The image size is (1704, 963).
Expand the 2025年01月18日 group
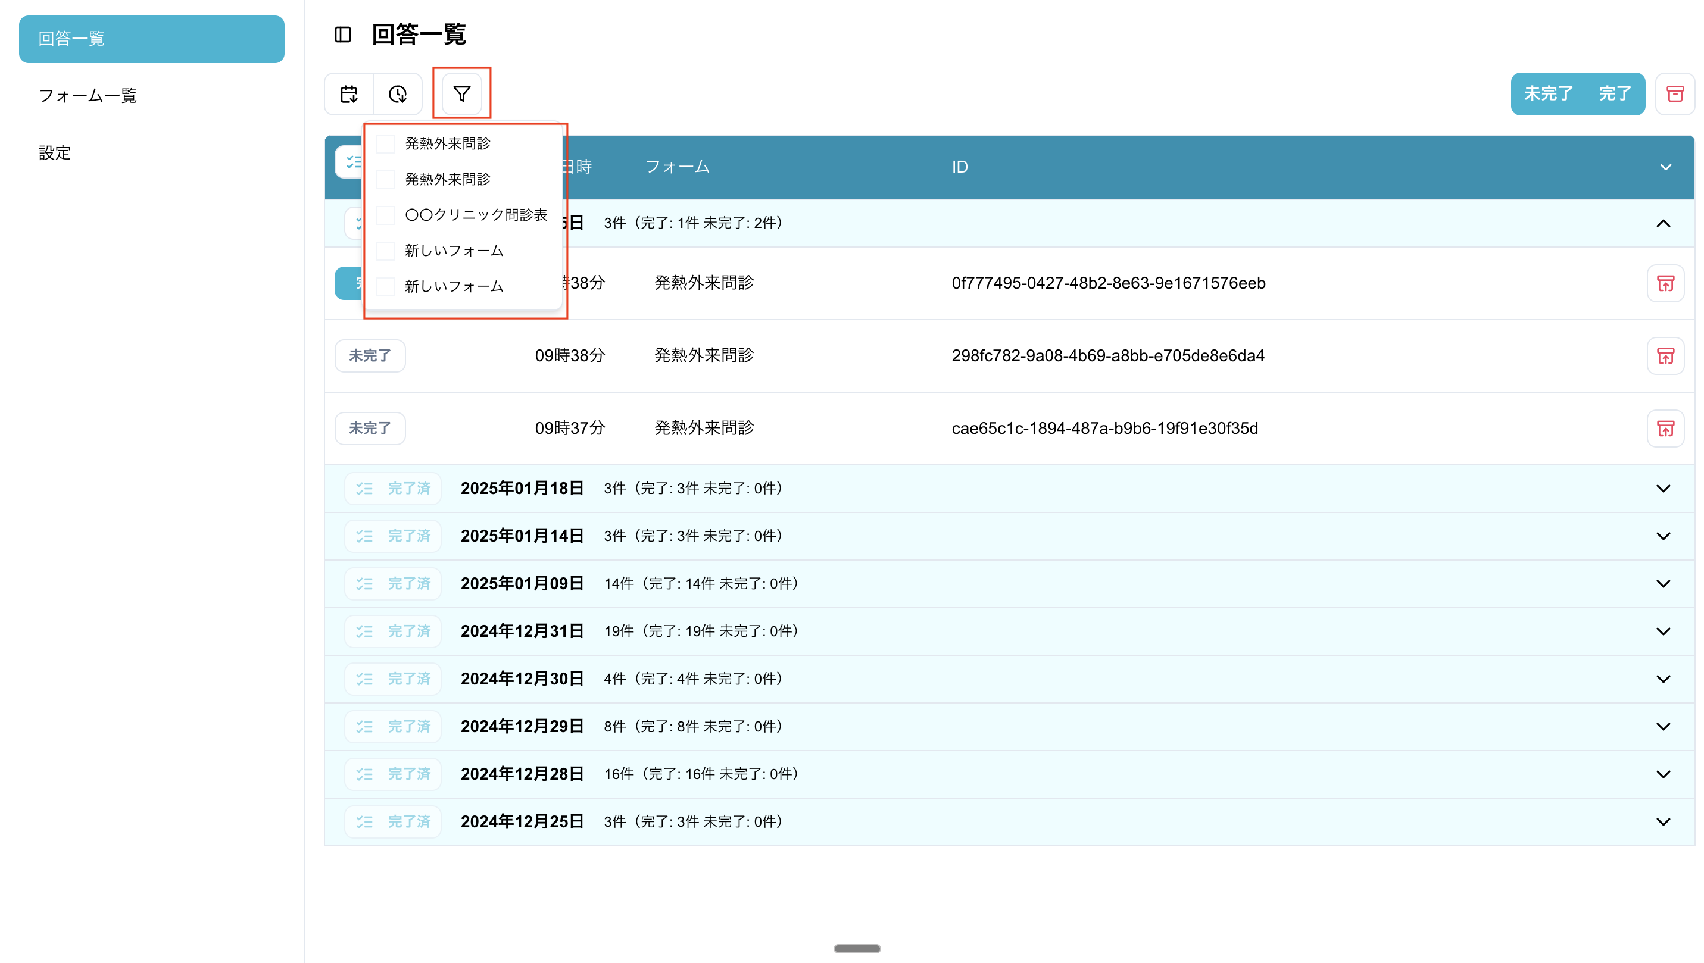[1662, 488]
